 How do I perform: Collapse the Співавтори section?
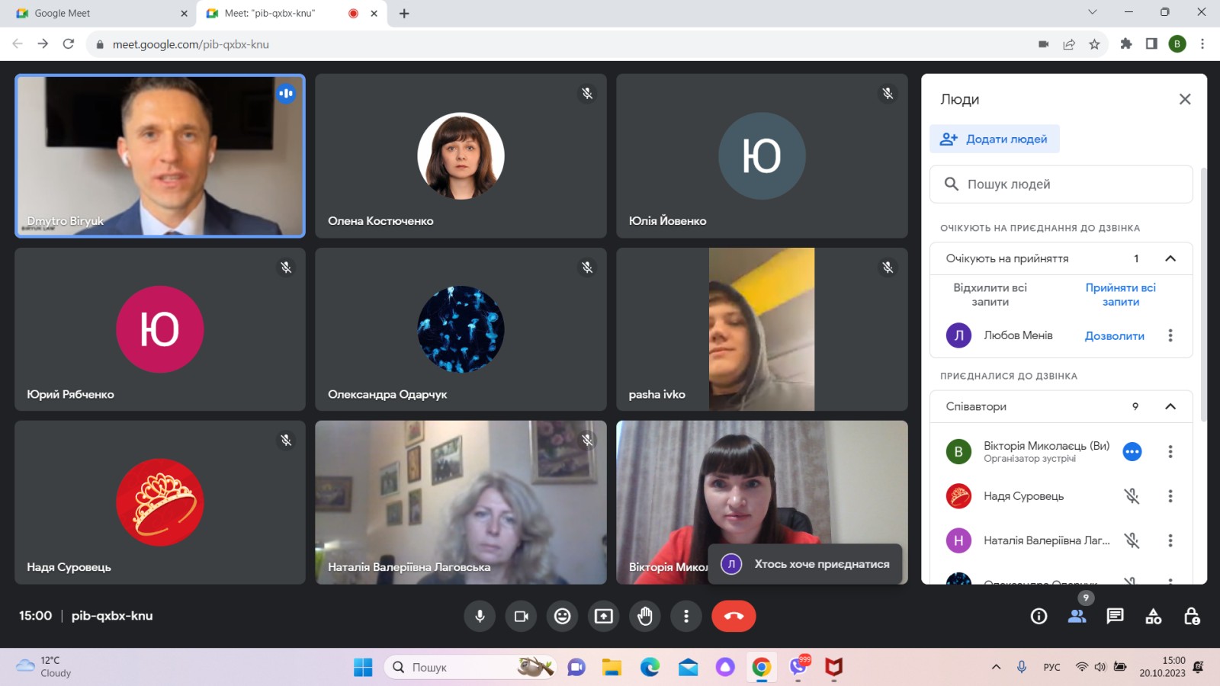[1170, 406]
